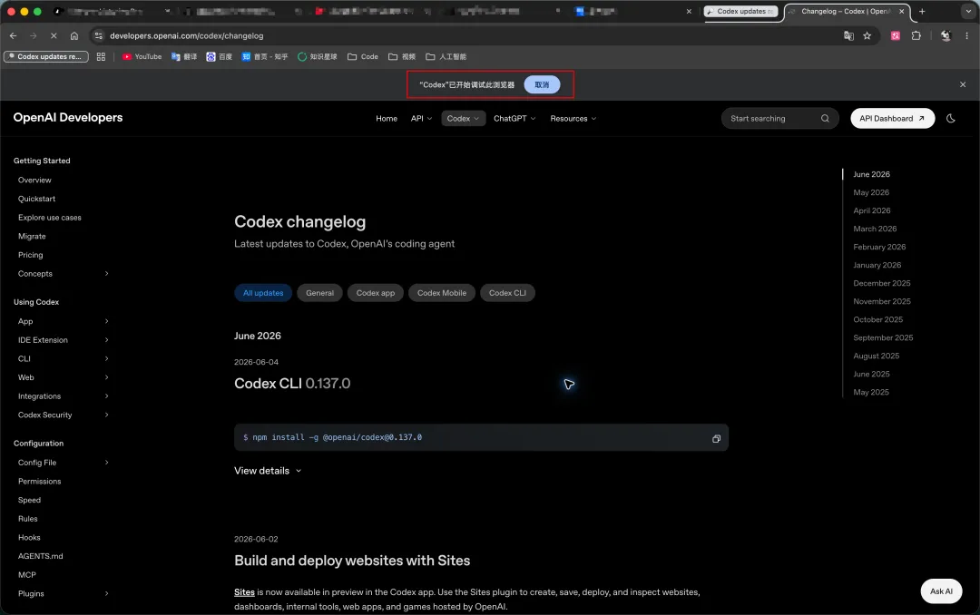Open Ask AI chat button
This screenshot has height=615, width=980.
(x=941, y=591)
